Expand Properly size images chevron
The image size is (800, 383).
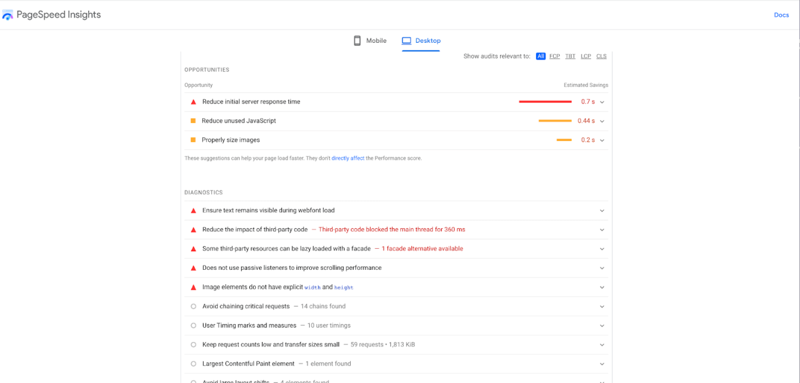tap(602, 140)
